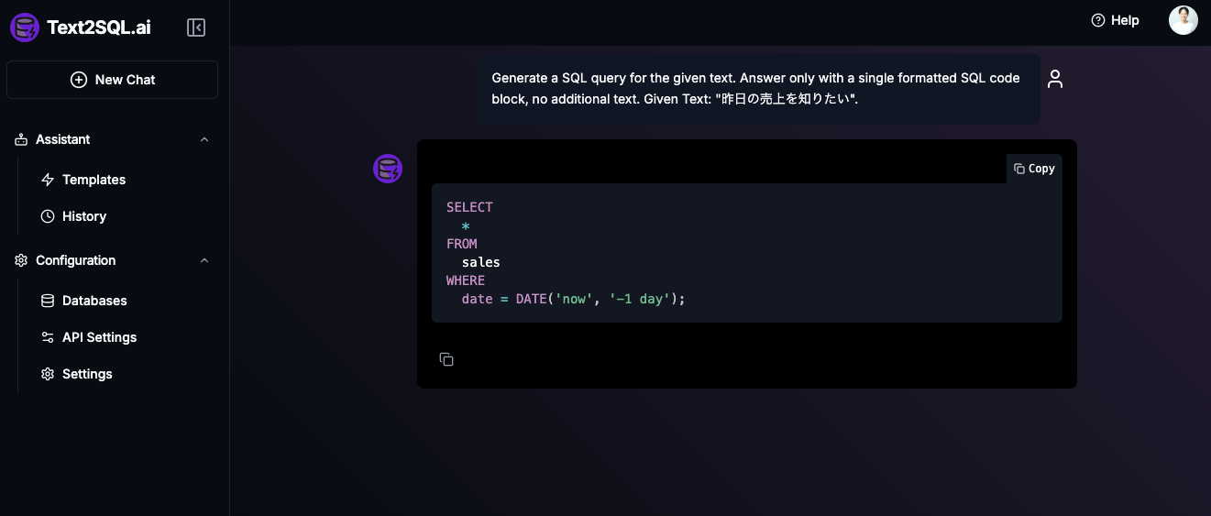This screenshot has width=1211, height=516.
Task: Collapse the Assistant section chevron
Action: 204,139
